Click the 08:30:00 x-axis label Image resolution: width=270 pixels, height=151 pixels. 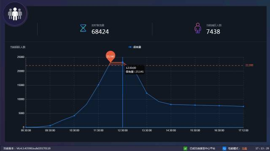tap(26, 130)
